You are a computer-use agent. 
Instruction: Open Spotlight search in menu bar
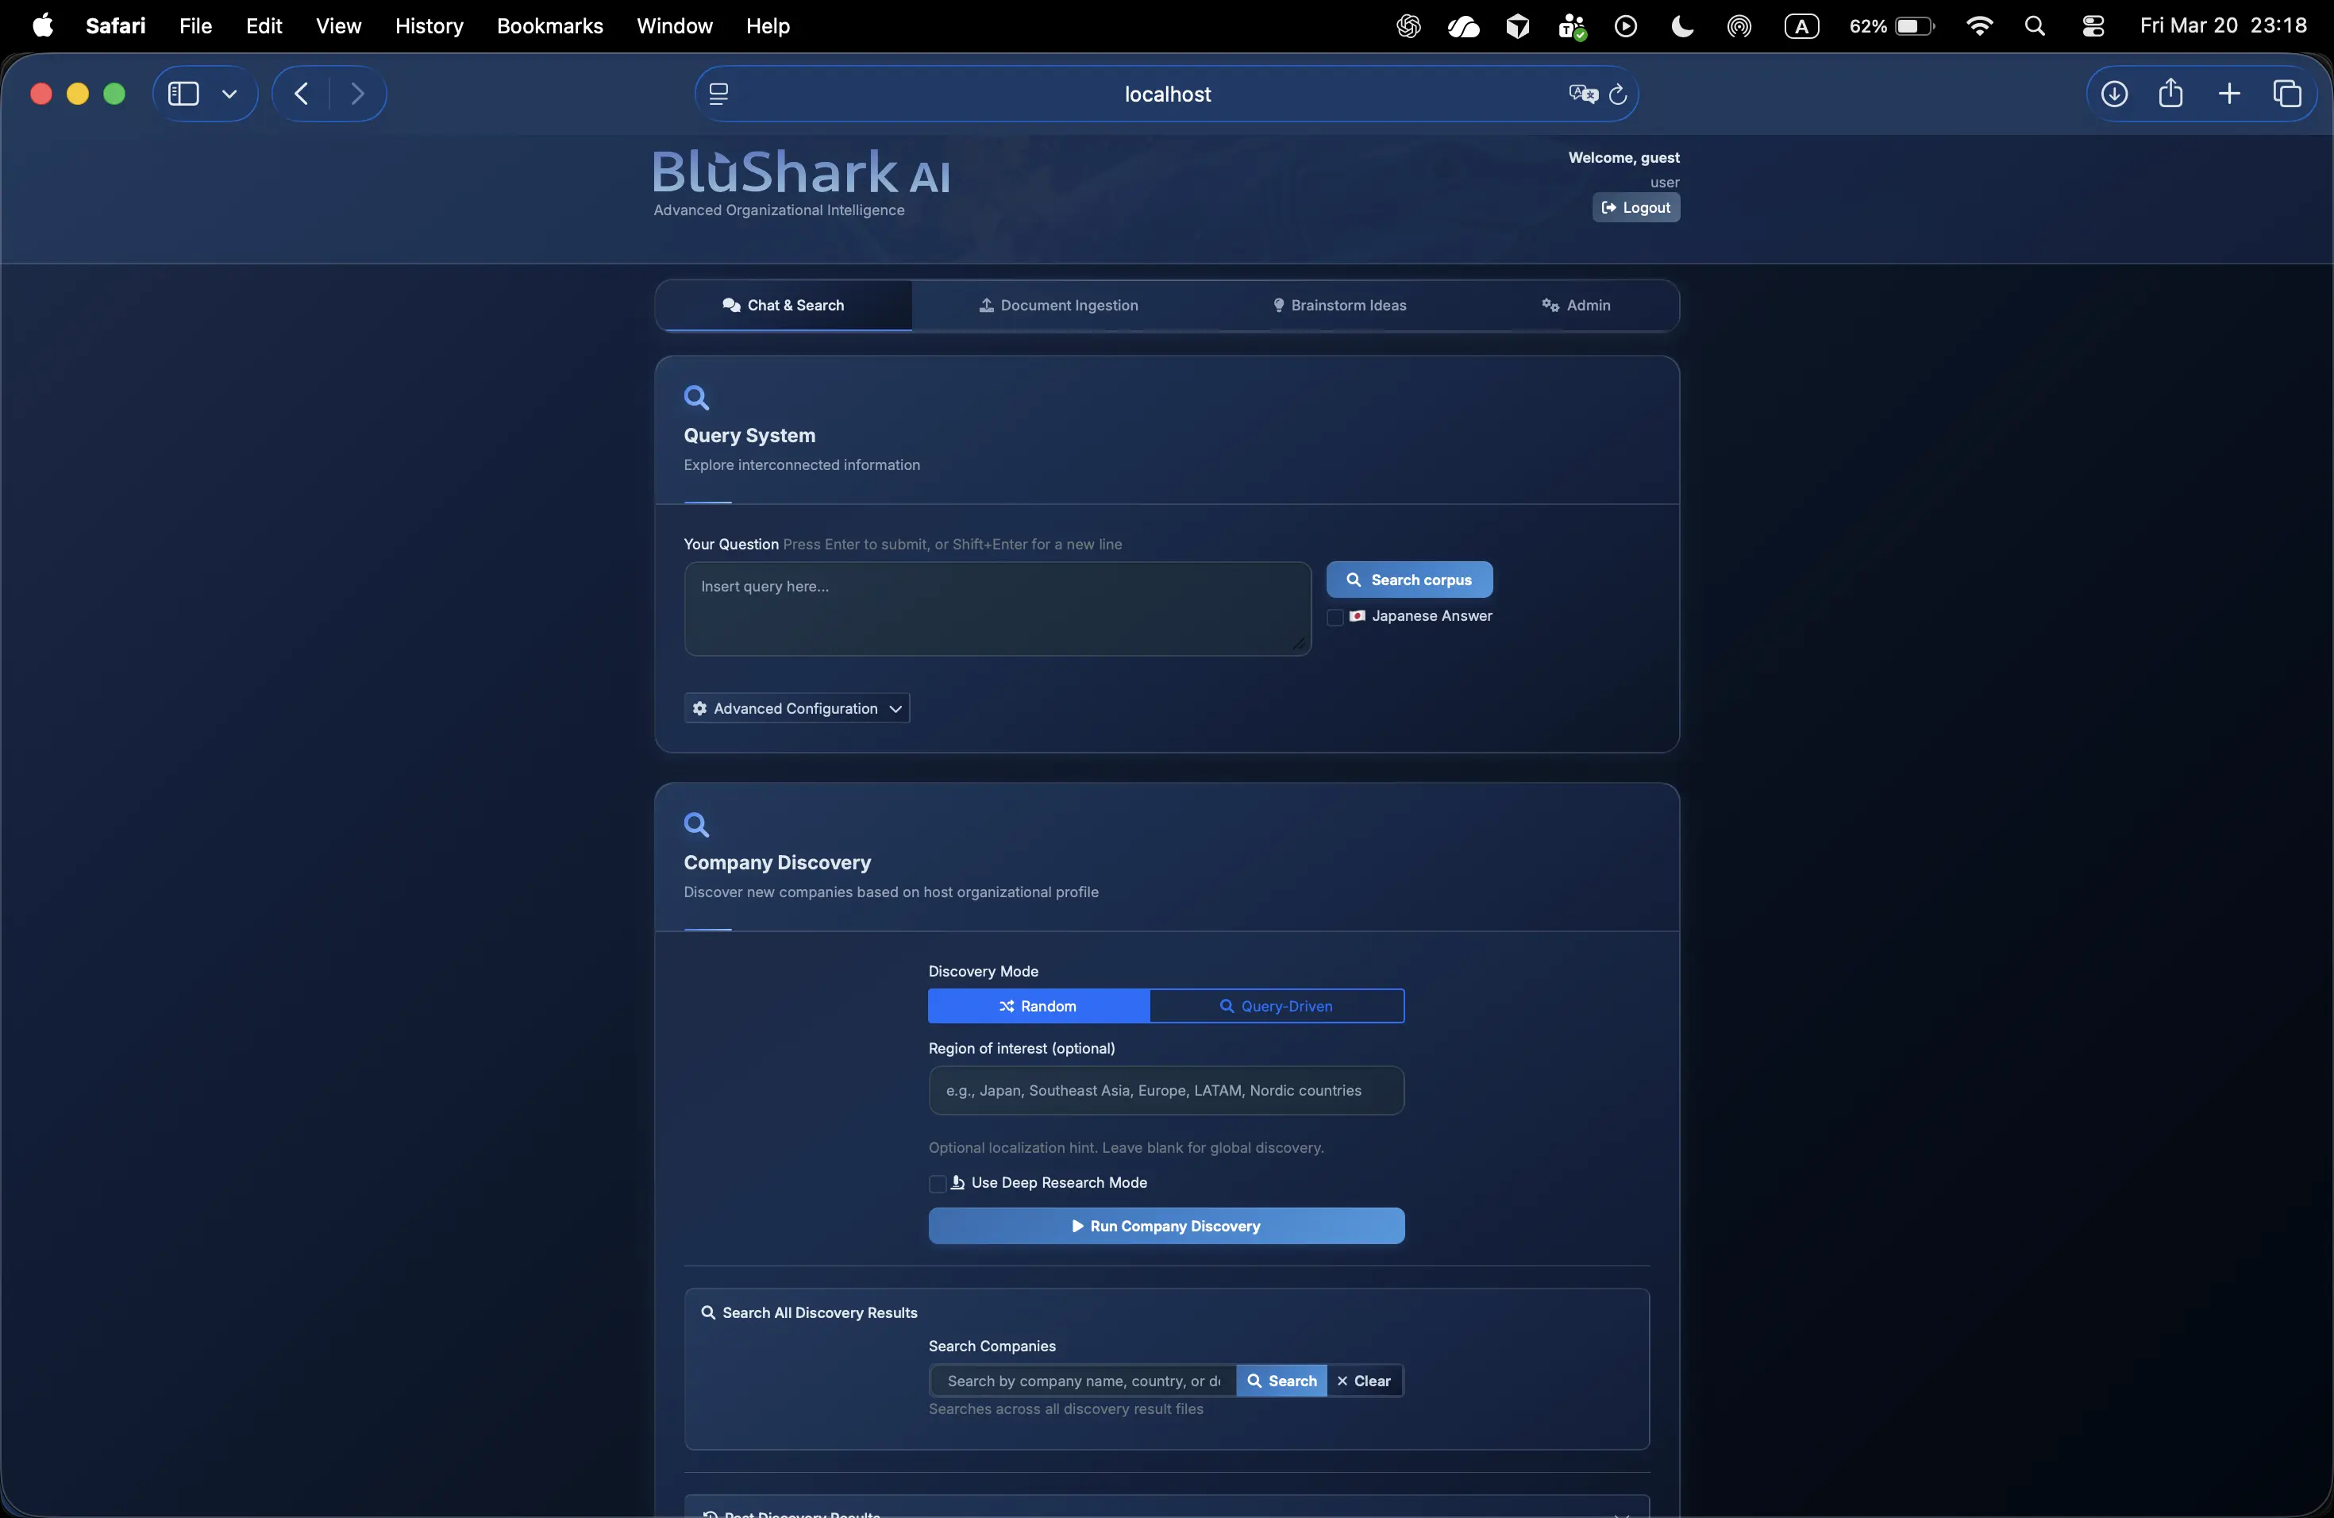coord(2035,26)
